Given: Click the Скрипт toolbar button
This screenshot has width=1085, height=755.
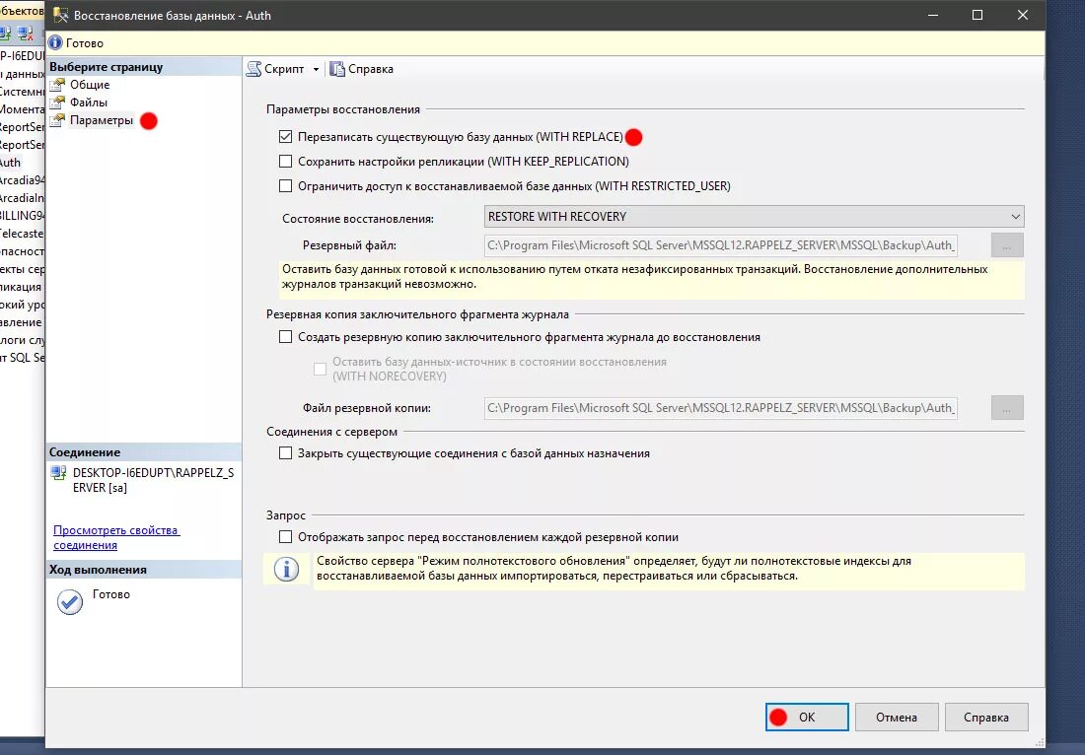Looking at the screenshot, I should pos(275,69).
